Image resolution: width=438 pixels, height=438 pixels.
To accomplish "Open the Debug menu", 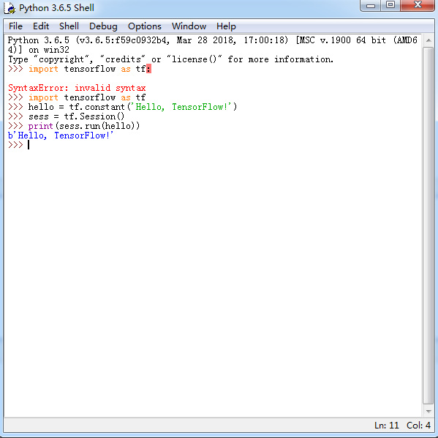I will [103, 26].
